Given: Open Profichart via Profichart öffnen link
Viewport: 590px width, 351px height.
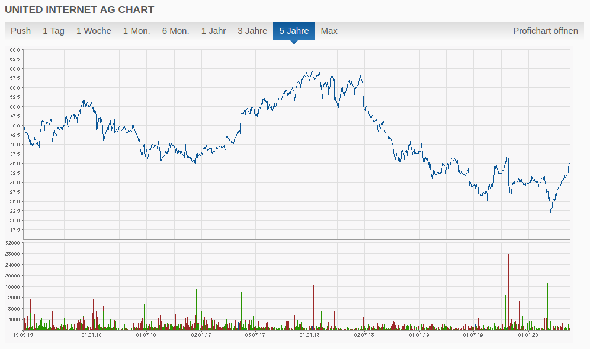Looking at the screenshot, I should [x=545, y=31].
